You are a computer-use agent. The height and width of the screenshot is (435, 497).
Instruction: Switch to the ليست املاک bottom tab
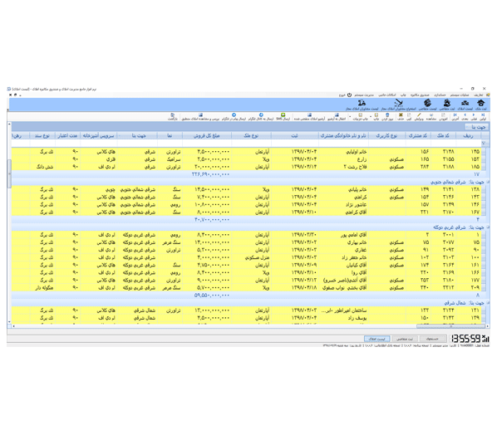coord(376,339)
